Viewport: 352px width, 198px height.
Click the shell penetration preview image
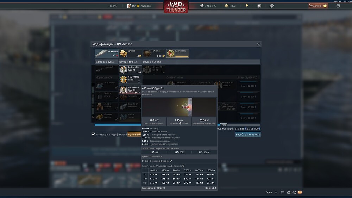pos(179,107)
